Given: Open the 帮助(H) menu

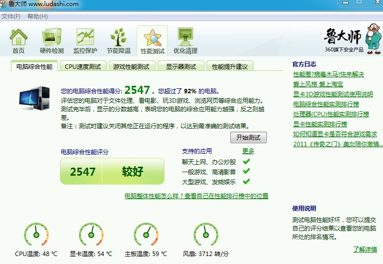Looking at the screenshot, I should tap(37, 16).
